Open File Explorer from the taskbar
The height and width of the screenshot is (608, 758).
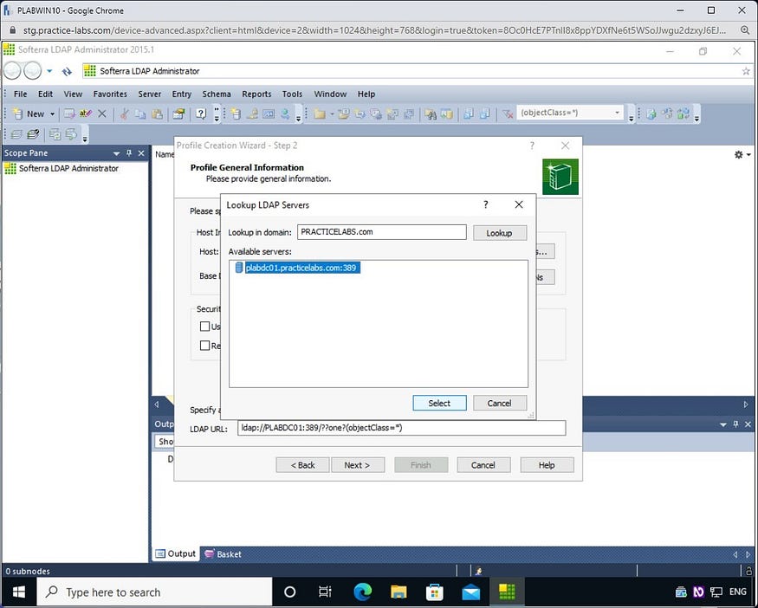pyautogui.click(x=398, y=592)
